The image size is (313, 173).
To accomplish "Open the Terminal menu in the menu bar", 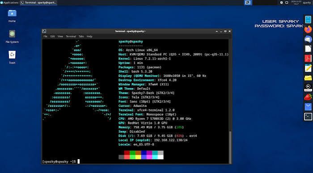I will pos(71,36).
